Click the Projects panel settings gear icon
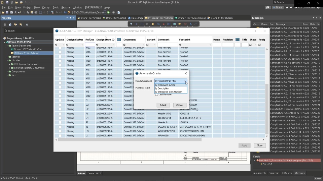The height and width of the screenshot is (181, 323). pos(27,24)
